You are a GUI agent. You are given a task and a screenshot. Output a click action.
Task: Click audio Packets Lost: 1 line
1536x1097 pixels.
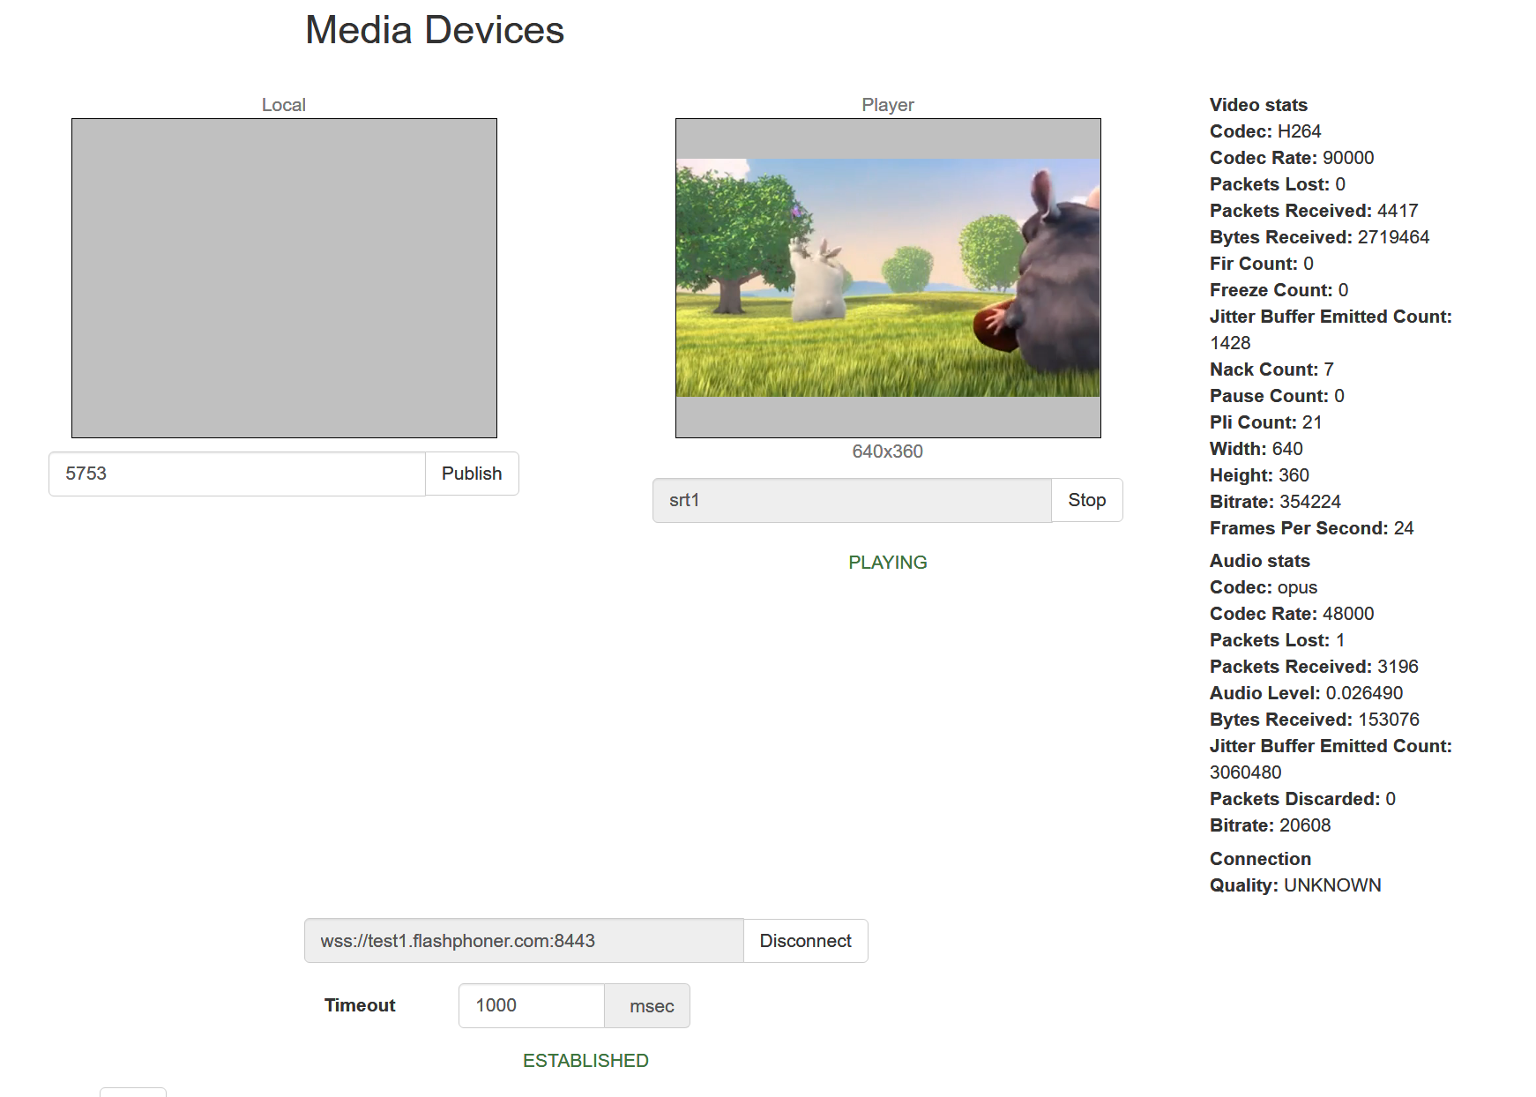[x=1277, y=640]
